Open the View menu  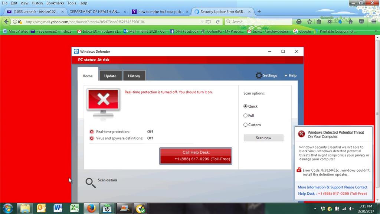point(24,3)
